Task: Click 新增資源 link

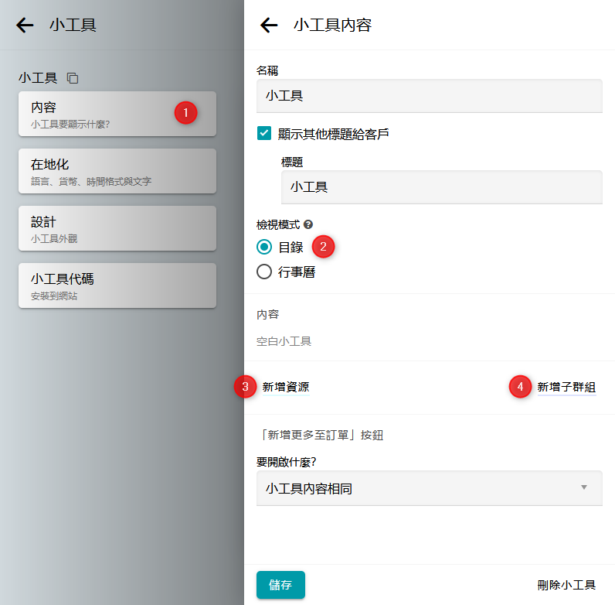Action: coord(285,387)
